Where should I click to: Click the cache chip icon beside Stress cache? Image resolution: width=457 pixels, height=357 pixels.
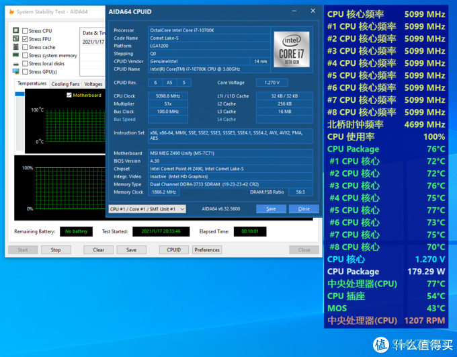point(16,46)
